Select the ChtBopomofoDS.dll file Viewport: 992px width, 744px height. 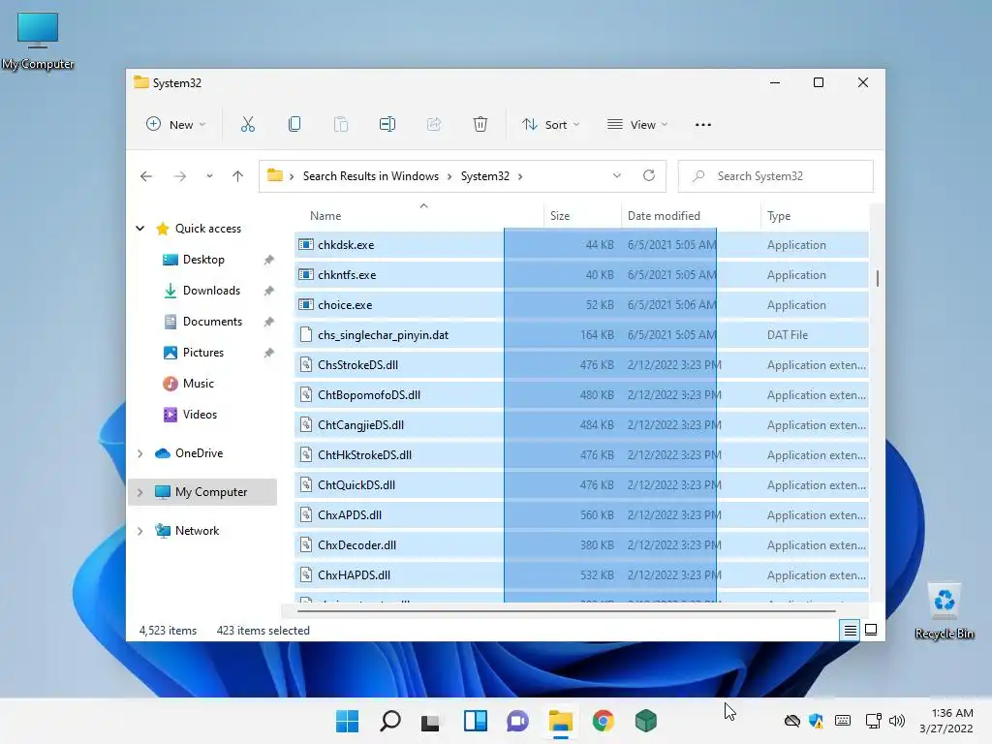click(581, 395)
